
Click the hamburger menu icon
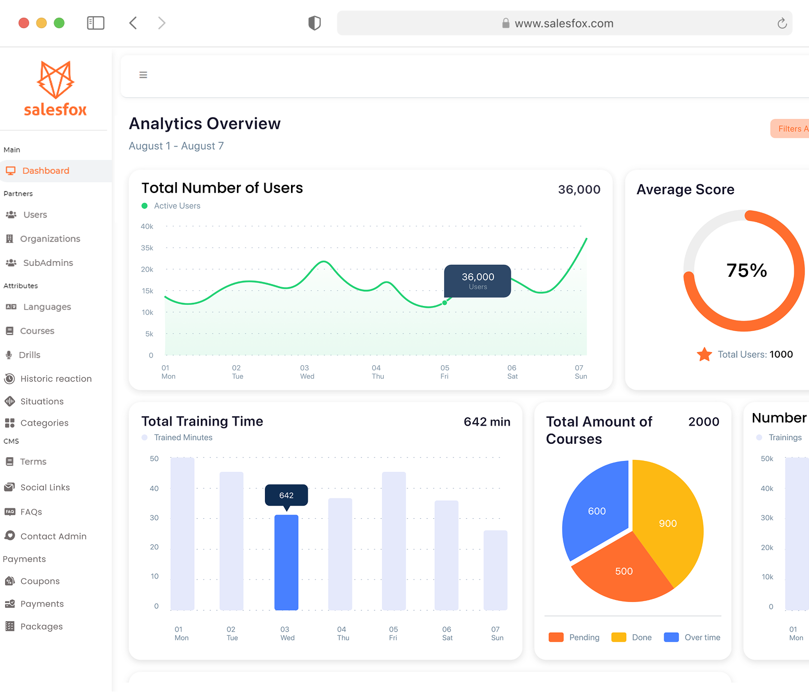point(143,75)
